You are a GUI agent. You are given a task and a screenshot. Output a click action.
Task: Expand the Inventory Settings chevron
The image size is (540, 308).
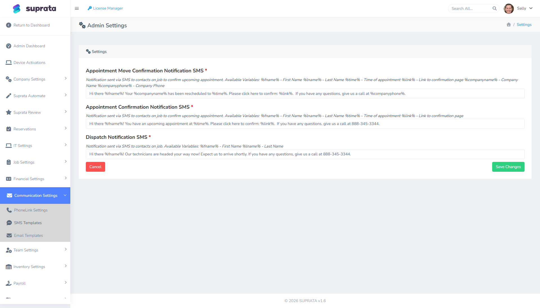(66, 266)
